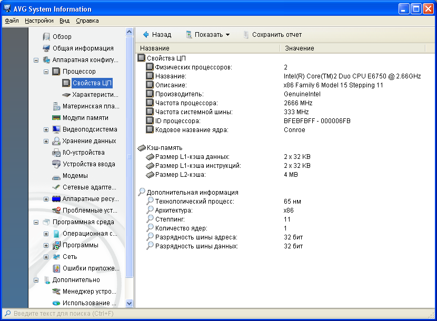Image resolution: width=437 pixels, height=321 pixels.
Task: Open the Справка menu
Action: pos(87,21)
